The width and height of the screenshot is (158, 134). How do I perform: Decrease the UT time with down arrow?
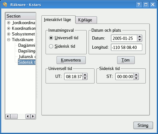coord(85,78)
